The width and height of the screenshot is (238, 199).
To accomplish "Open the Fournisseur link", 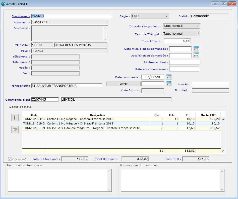I will click(x=21, y=16).
